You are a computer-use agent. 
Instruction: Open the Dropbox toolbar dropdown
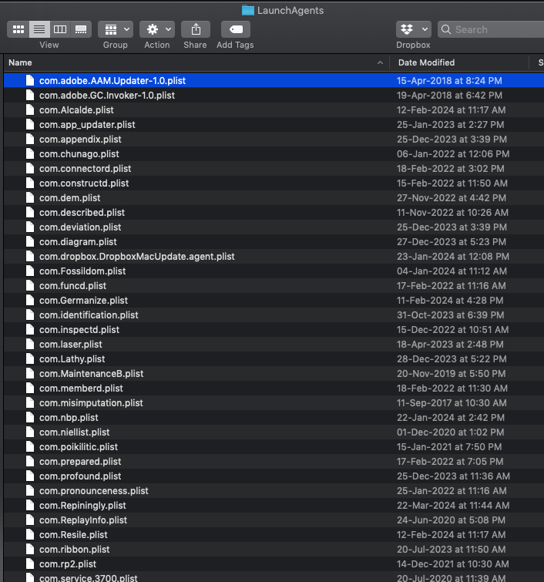pos(413,29)
